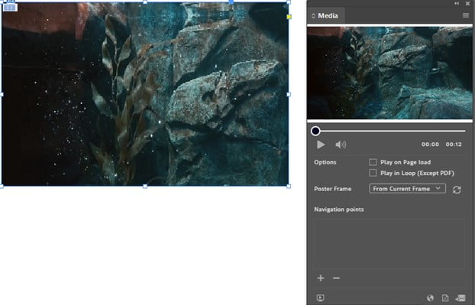Collapse the panel with double-arrow icon
This screenshot has height=305, width=475.
457,3
